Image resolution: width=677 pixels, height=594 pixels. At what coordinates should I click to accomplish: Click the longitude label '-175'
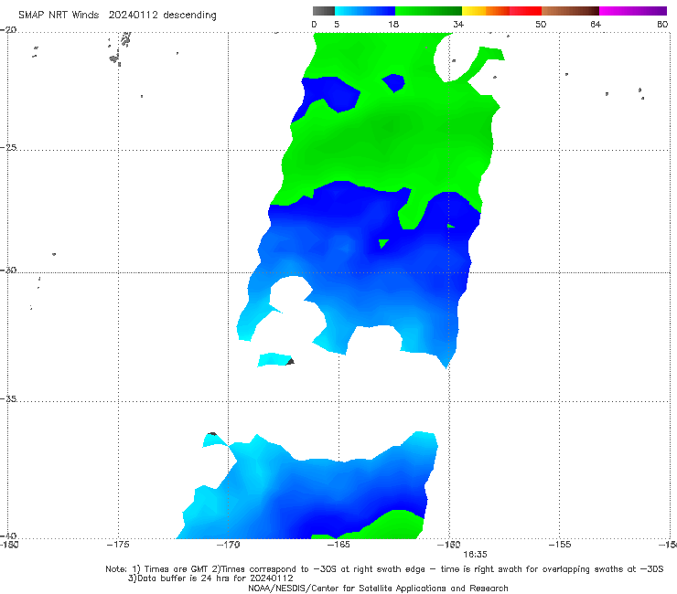(118, 545)
